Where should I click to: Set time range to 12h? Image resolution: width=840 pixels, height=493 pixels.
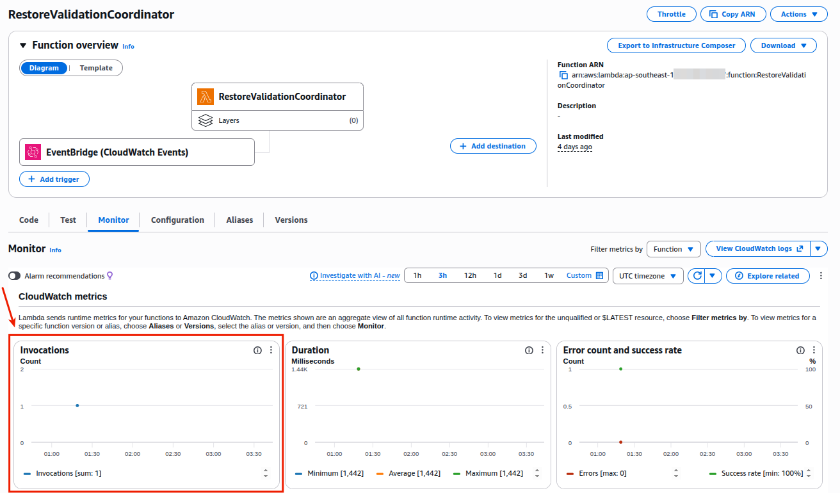tap(470, 276)
